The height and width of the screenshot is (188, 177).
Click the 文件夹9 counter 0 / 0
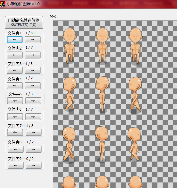click(x=30, y=159)
